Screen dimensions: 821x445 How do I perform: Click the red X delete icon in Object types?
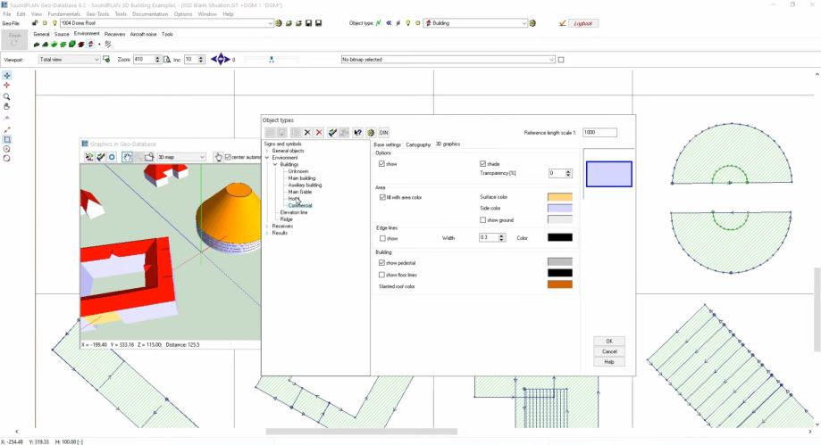pyautogui.click(x=319, y=132)
